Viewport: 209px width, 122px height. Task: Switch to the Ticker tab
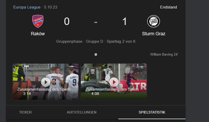[25, 112]
